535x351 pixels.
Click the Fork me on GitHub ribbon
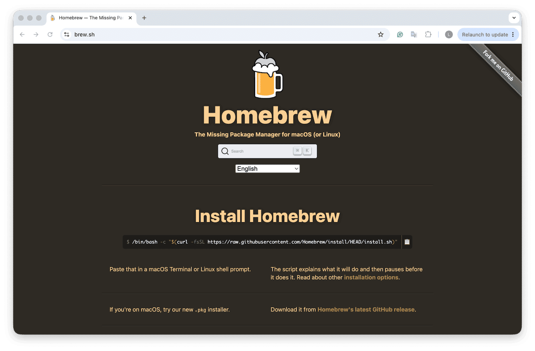tap(498, 67)
